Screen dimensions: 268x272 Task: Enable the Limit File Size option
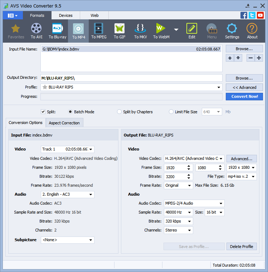[171, 112]
